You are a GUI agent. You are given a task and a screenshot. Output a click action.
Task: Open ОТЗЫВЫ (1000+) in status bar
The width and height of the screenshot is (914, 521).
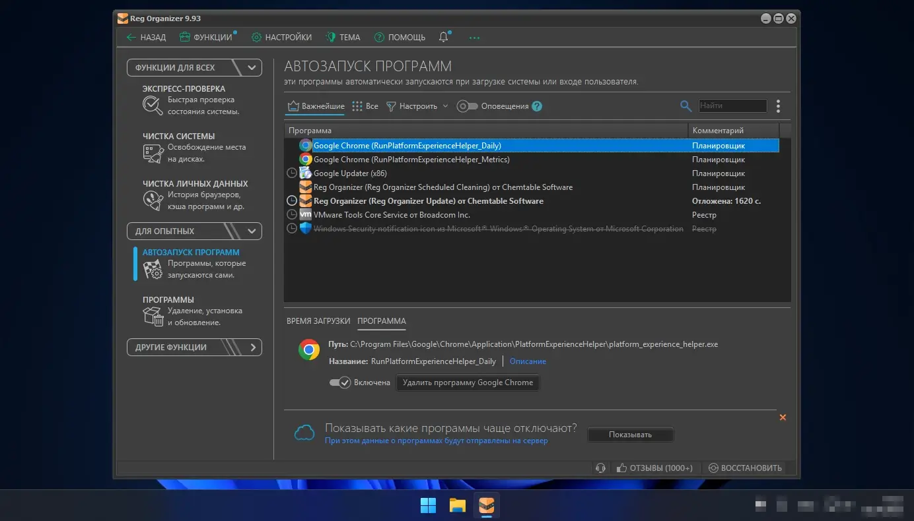pos(654,468)
